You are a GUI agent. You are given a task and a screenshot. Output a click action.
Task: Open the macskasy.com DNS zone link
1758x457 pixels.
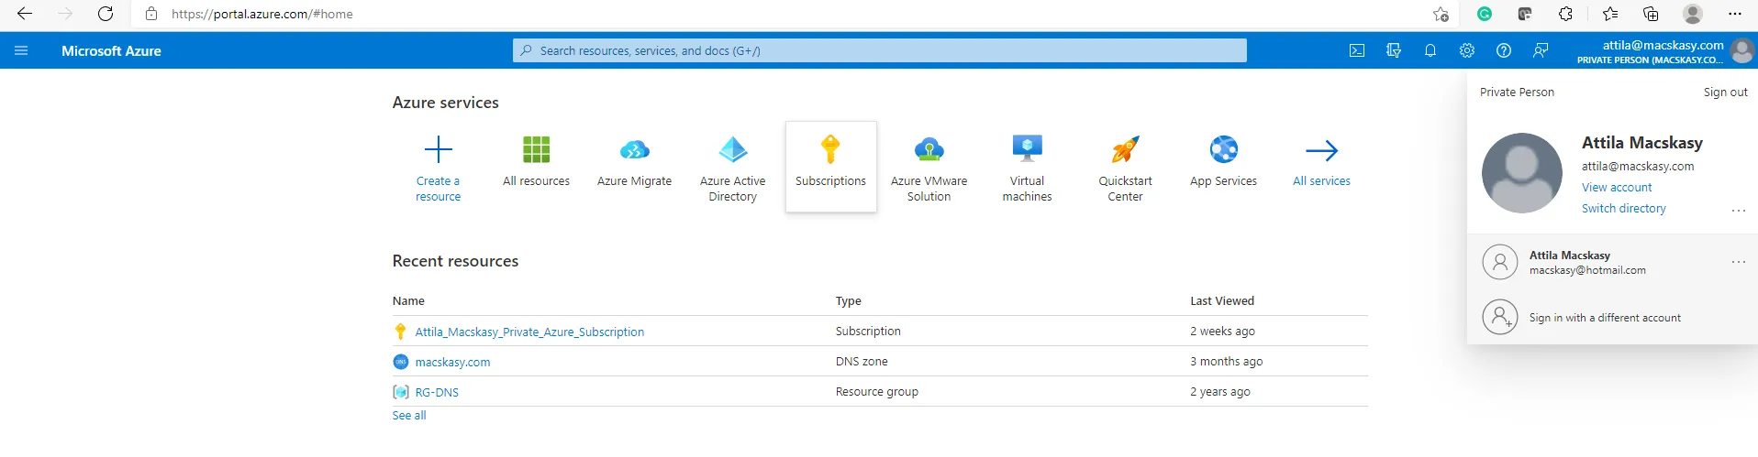(x=452, y=363)
